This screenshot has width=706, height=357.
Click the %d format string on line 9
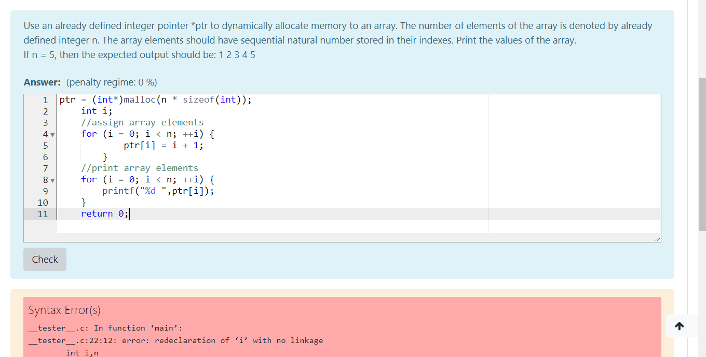click(x=153, y=191)
